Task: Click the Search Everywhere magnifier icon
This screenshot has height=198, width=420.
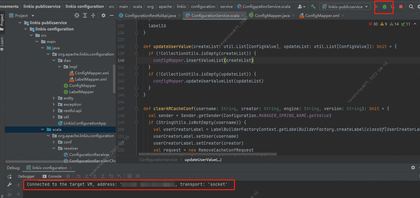Action: coord(411,7)
